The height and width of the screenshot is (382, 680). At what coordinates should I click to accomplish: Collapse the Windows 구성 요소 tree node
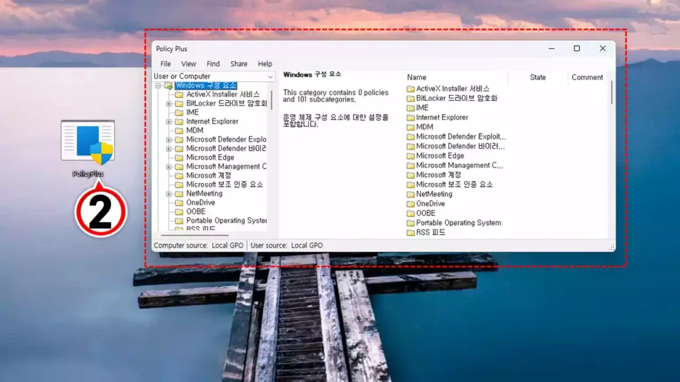click(x=158, y=86)
